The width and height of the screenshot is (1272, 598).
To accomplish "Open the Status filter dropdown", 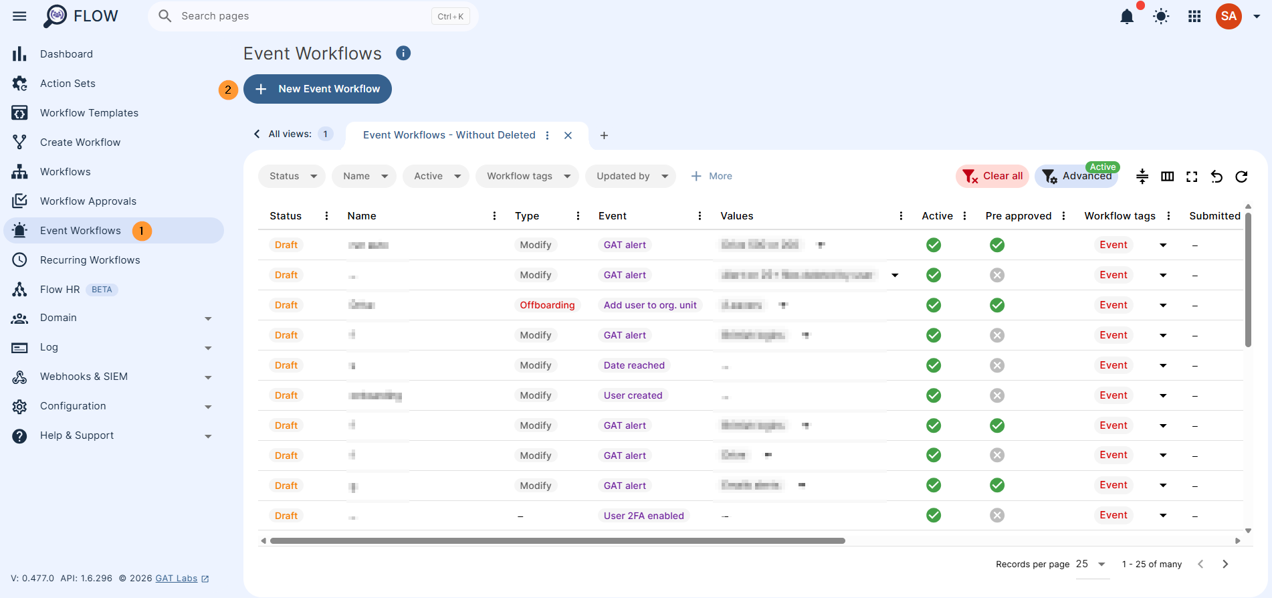I will click(292, 176).
